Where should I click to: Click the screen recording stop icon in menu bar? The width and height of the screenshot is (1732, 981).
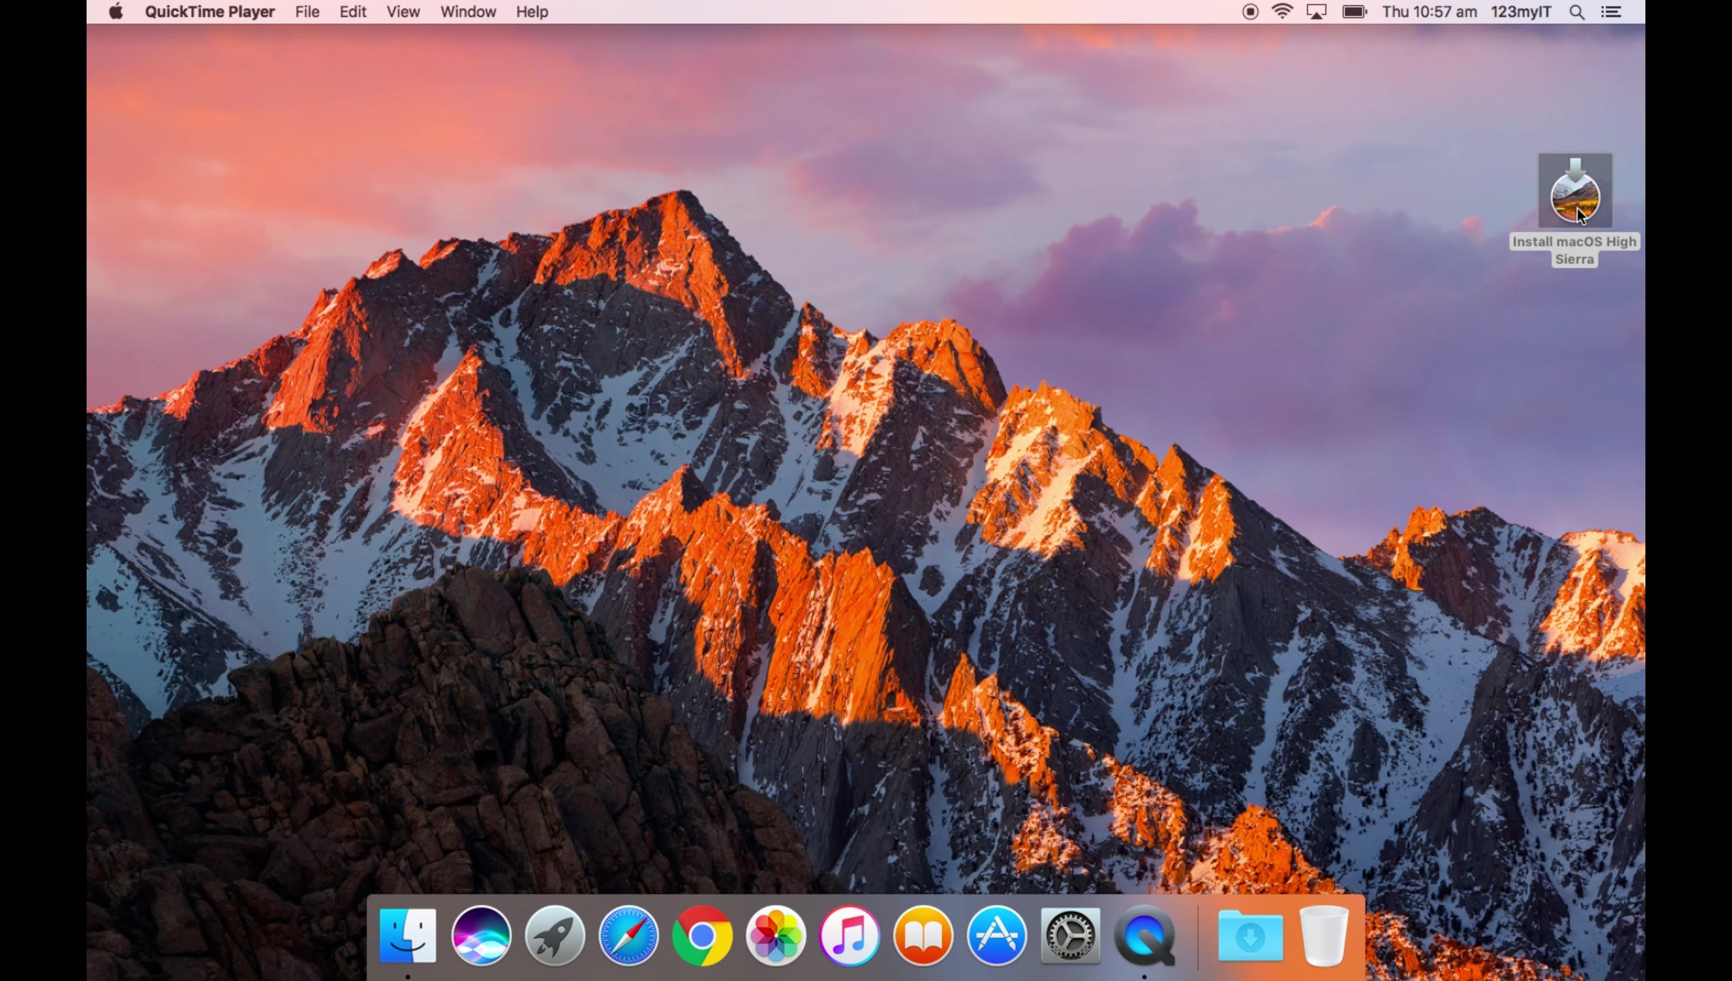pyautogui.click(x=1250, y=11)
